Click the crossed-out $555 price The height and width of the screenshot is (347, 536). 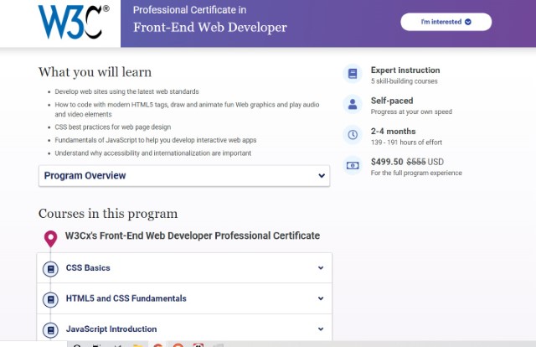416,162
